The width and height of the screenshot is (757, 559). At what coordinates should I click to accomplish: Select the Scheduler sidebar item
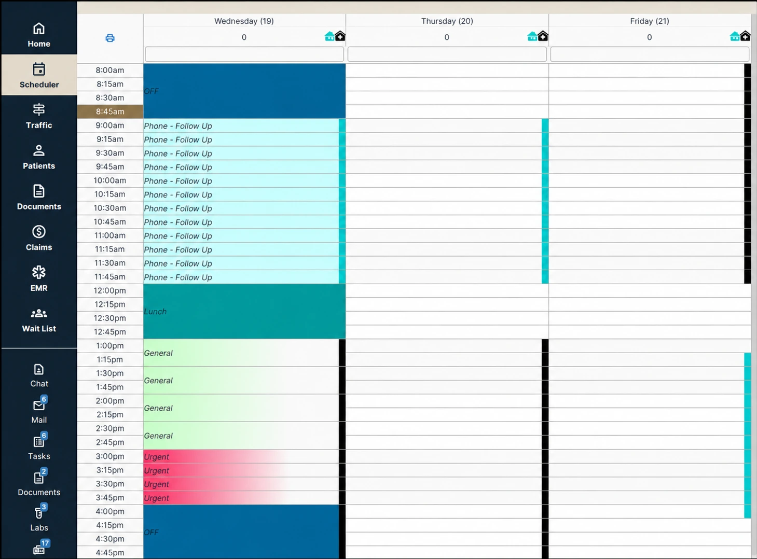39,75
